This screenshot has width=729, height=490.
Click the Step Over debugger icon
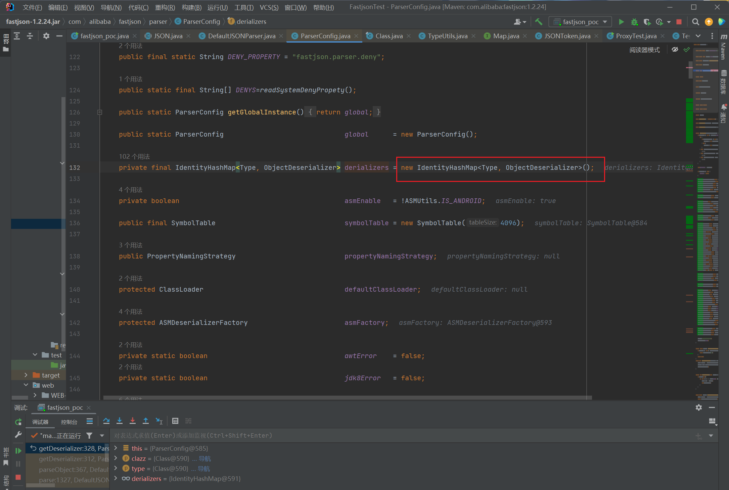coord(106,421)
